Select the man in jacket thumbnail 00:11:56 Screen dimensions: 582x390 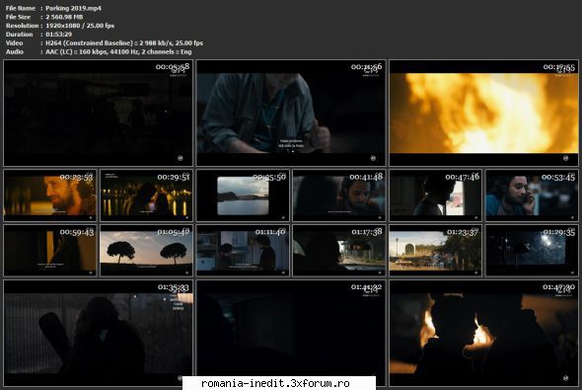pos(291,113)
